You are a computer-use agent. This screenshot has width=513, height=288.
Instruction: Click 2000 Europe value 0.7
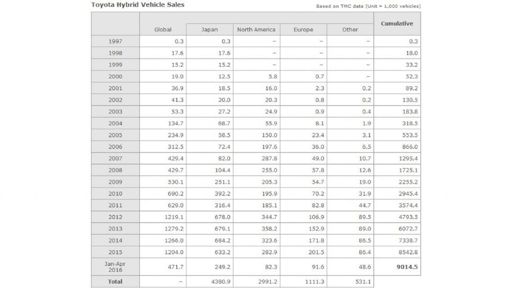(x=320, y=76)
